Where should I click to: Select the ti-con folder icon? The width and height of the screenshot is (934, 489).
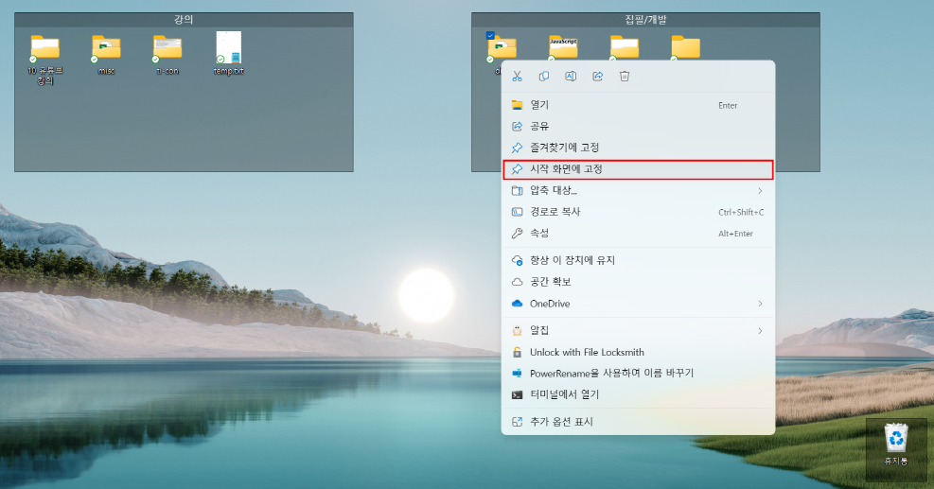tap(167, 54)
